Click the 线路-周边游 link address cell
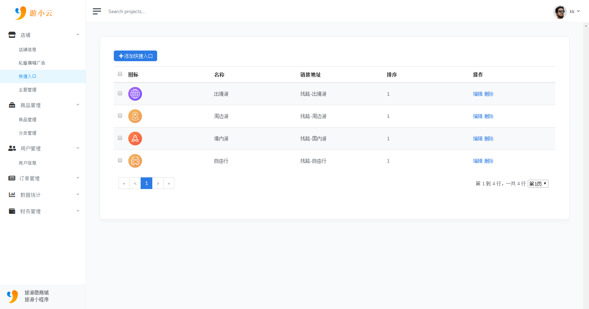The height and width of the screenshot is (309, 589). [313, 116]
